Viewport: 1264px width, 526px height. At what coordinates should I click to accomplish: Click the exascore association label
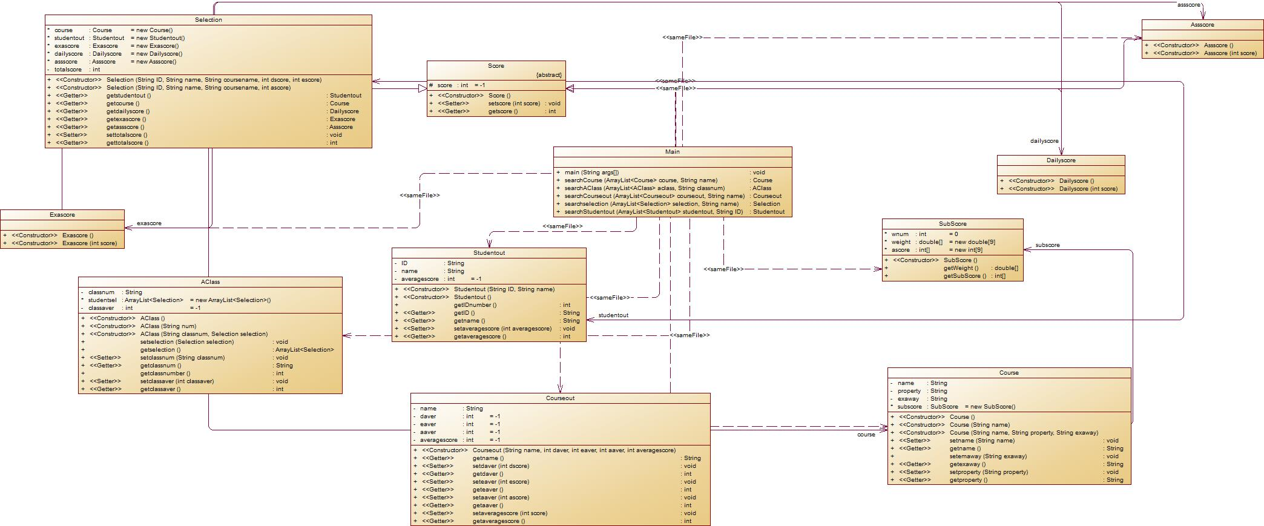coord(149,223)
